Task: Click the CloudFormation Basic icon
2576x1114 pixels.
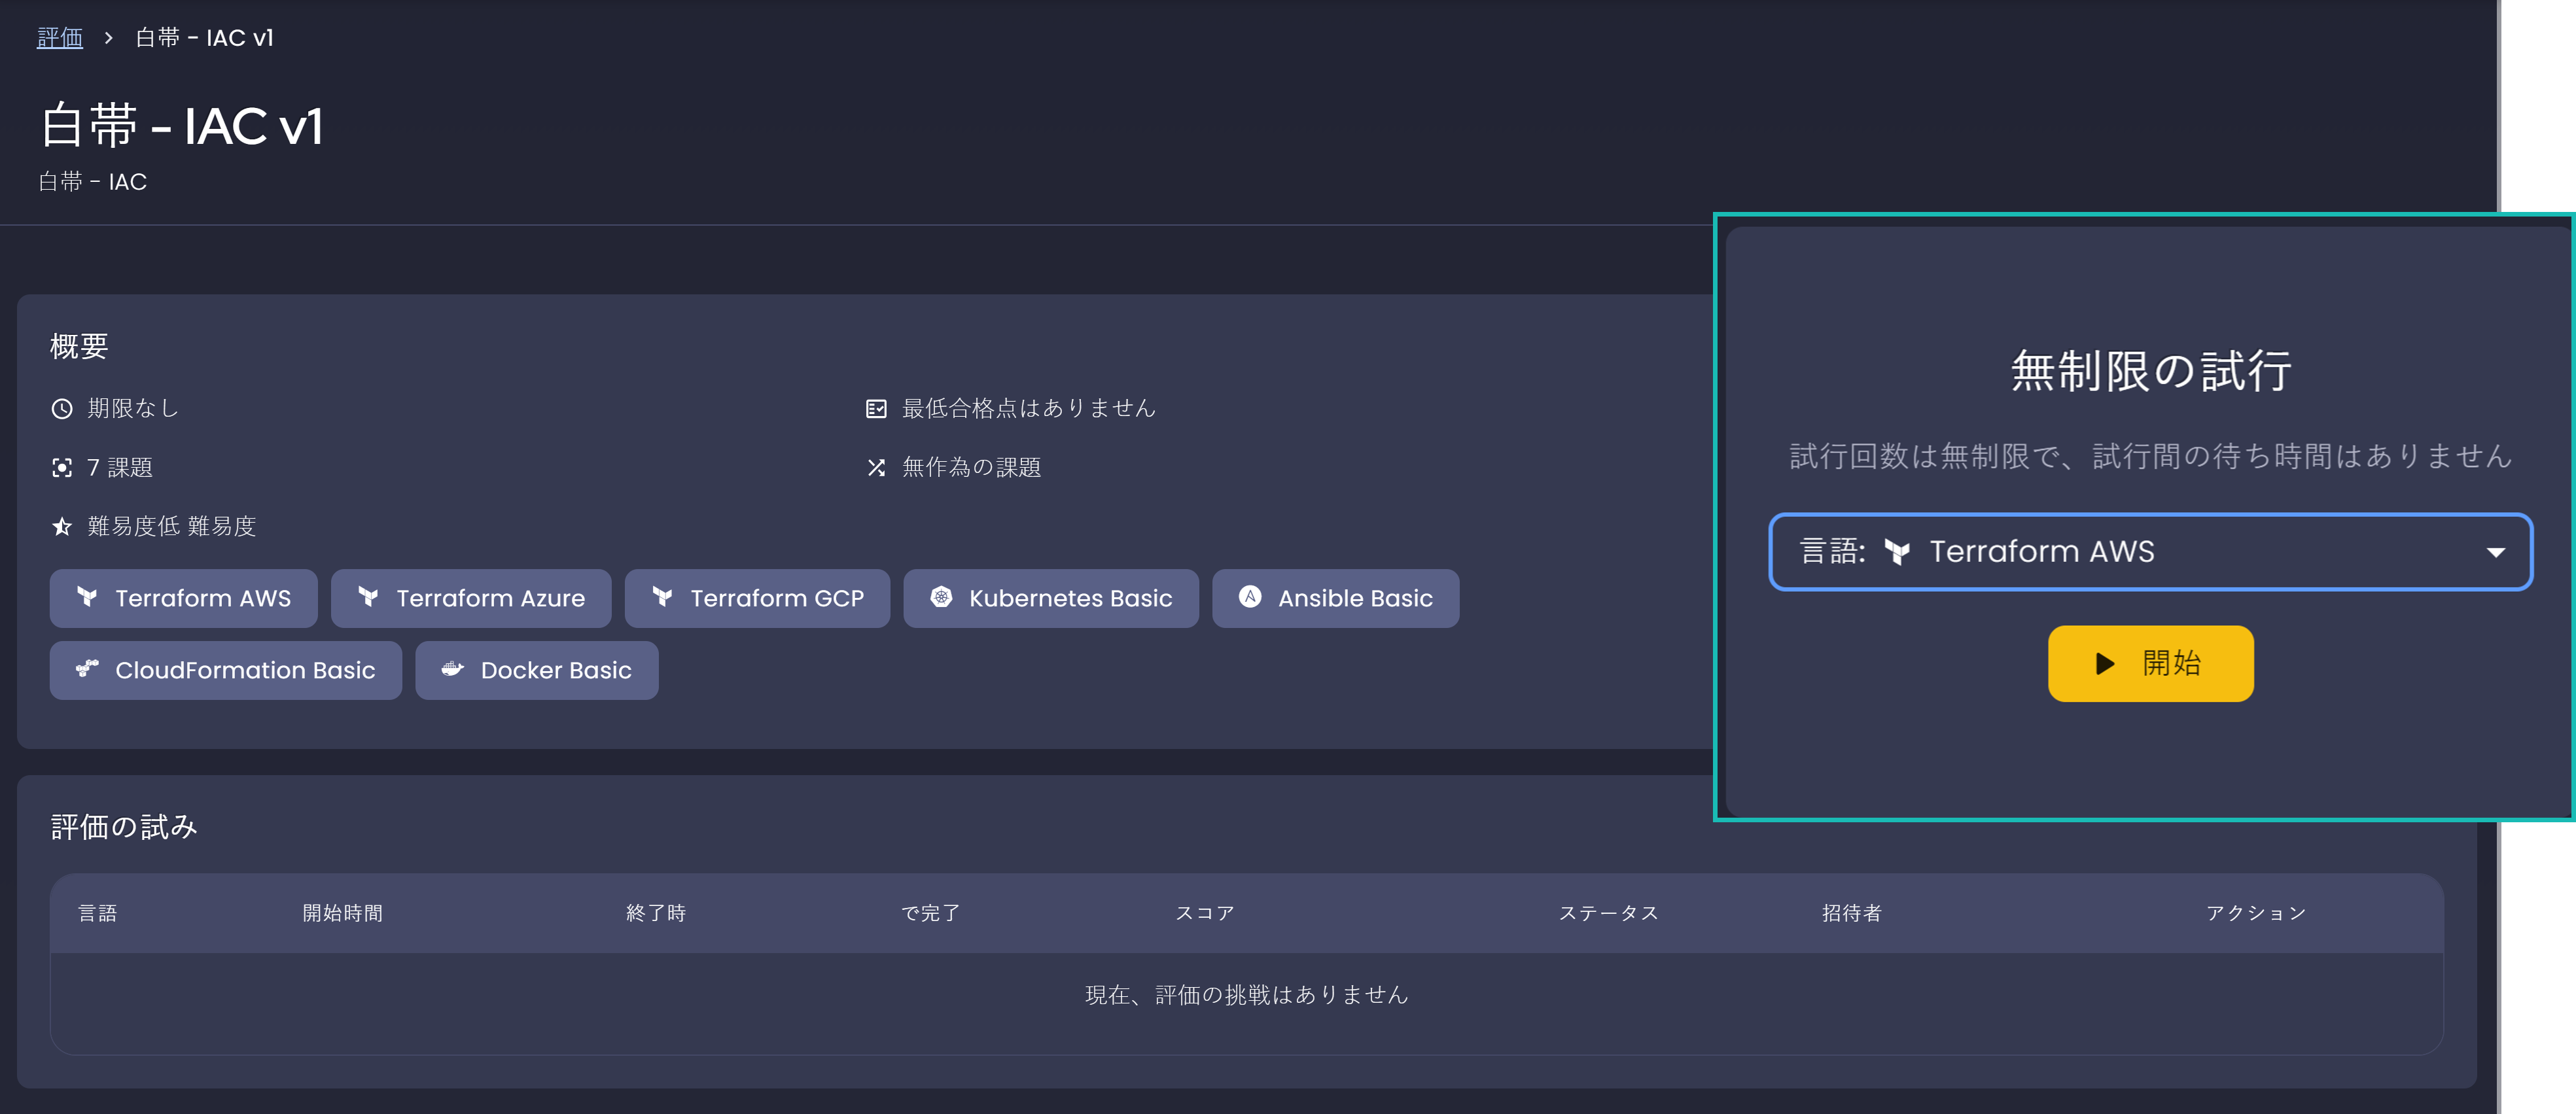Action: point(88,669)
